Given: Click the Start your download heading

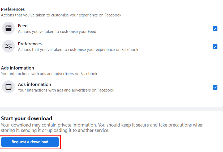Looking at the screenshot, I should point(27,118).
